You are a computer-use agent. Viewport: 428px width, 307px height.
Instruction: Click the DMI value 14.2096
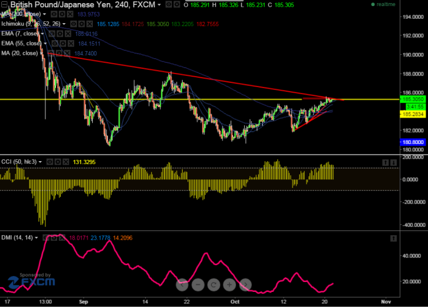123,238
